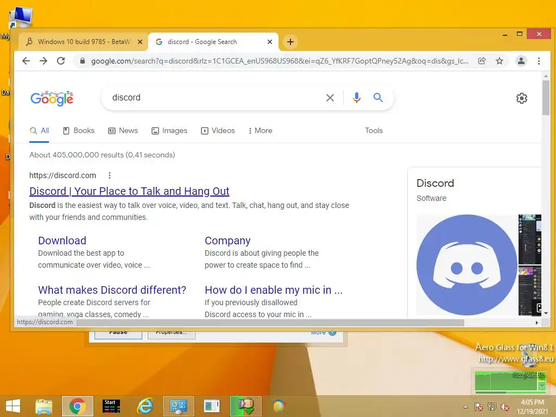Screen dimensions: 556x417
Task: Reload the Google search page
Action: (x=61, y=61)
